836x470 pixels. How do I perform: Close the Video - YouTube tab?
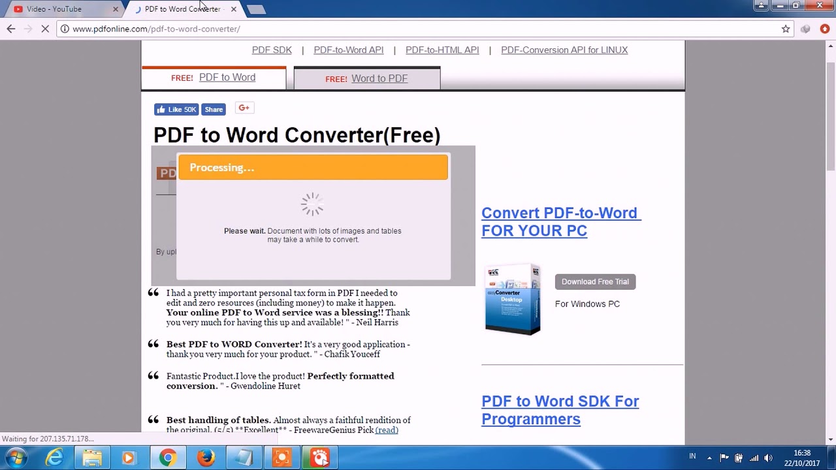[116, 9]
